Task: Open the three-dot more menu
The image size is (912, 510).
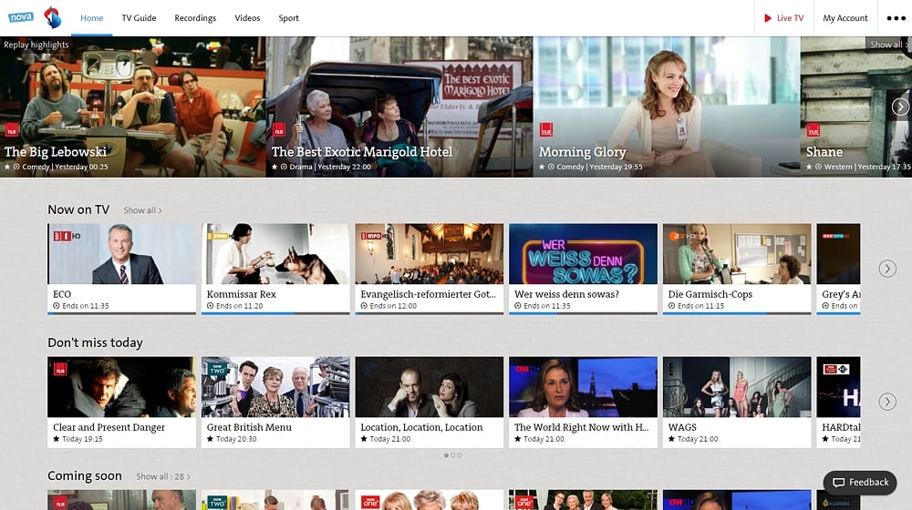Action: pos(896,18)
